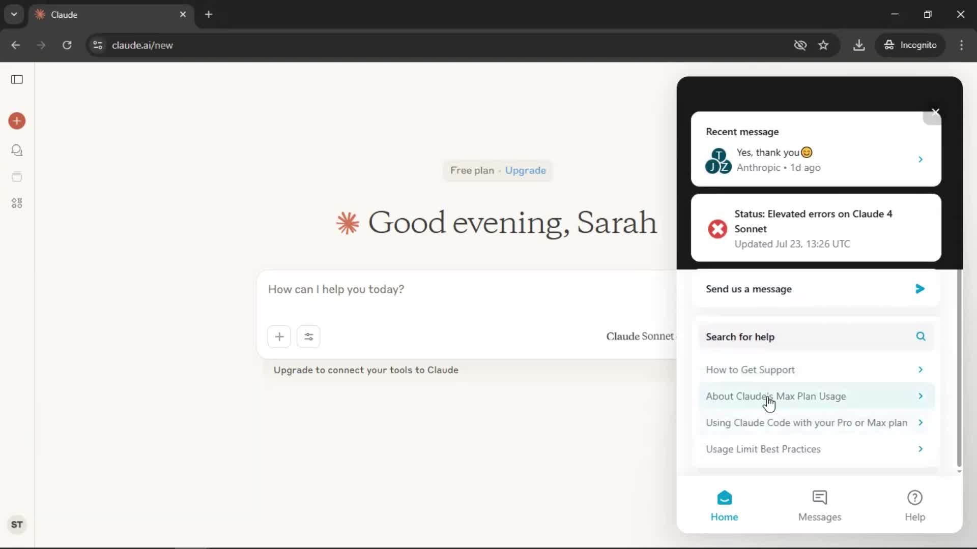Open the Chats history icon
Image resolution: width=977 pixels, height=549 pixels.
(17, 150)
